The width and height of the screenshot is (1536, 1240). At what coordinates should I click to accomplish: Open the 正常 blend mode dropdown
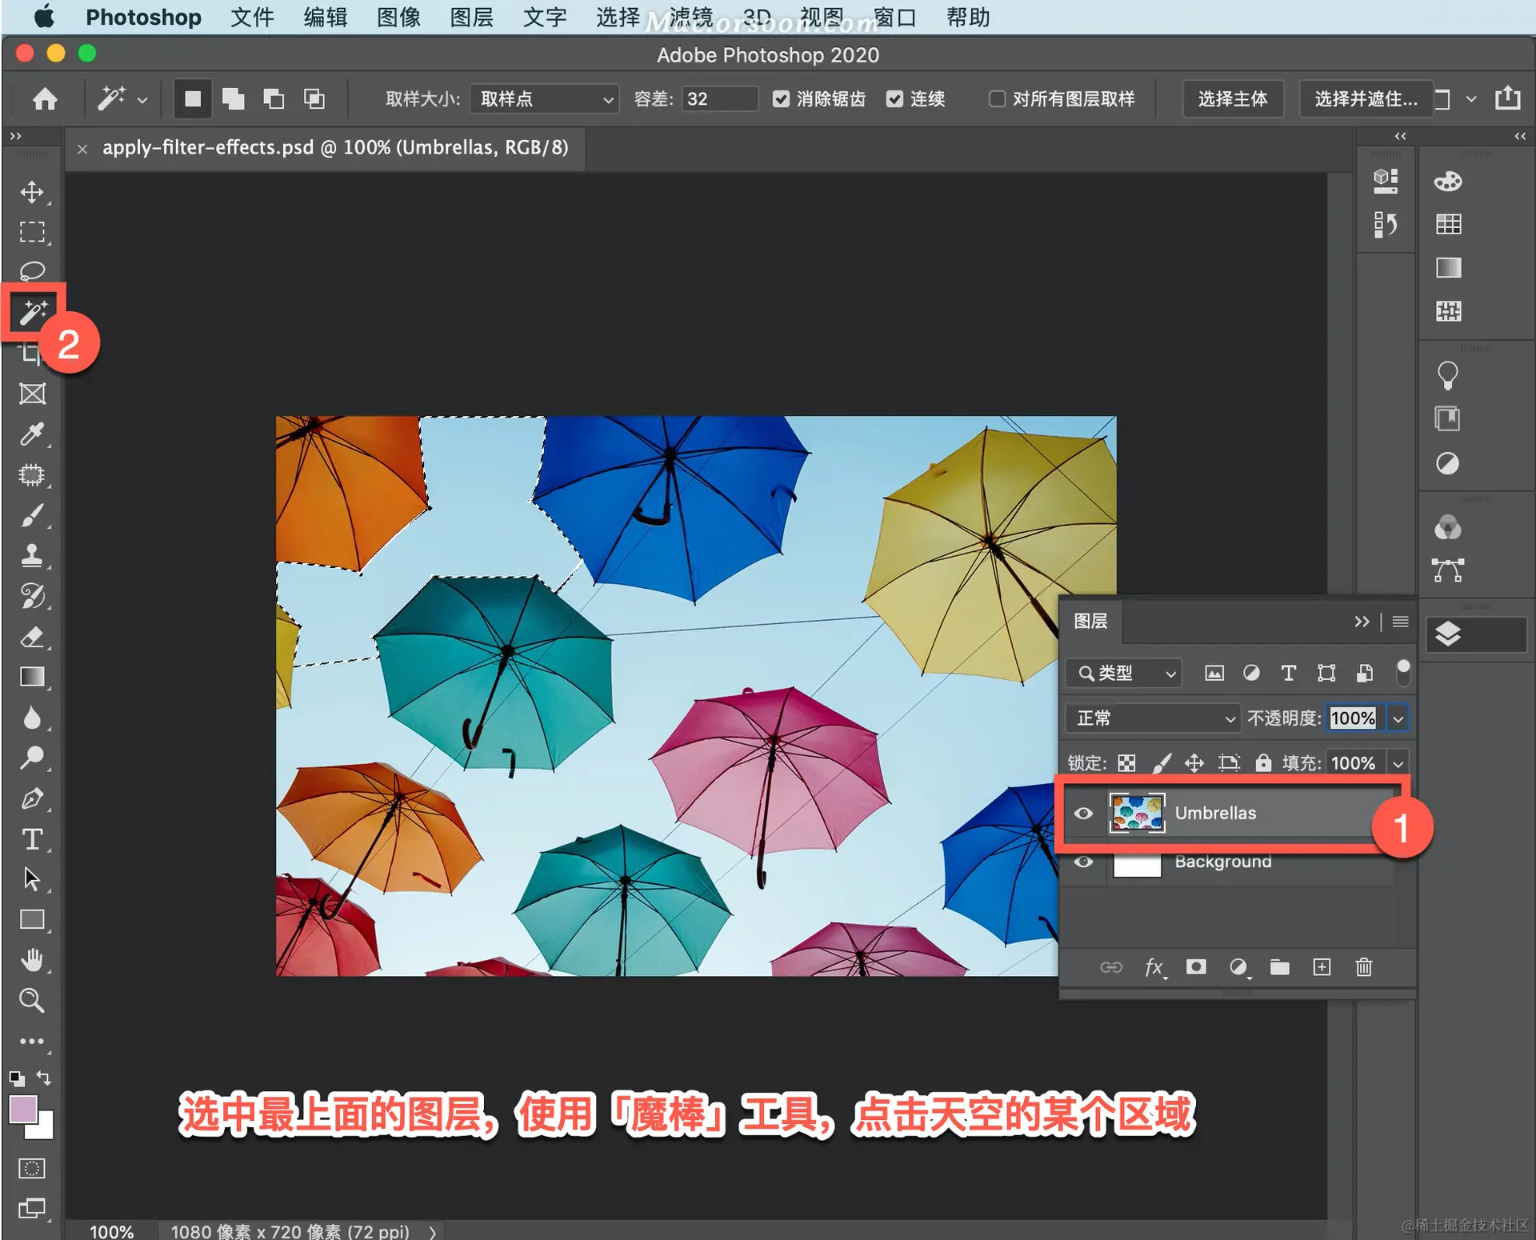click(1152, 718)
